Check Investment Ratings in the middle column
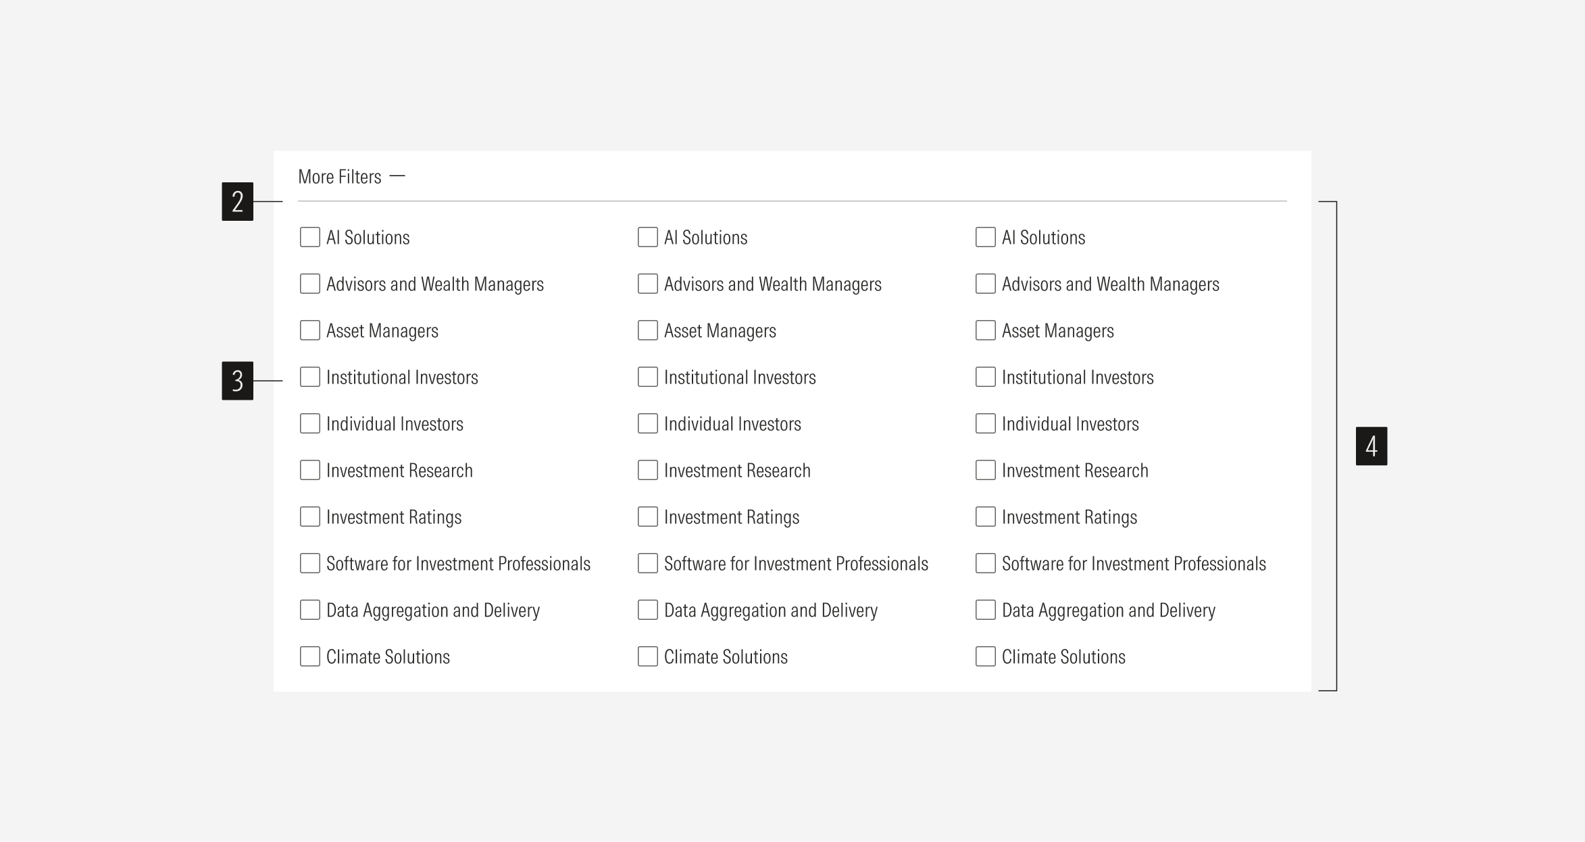The height and width of the screenshot is (842, 1585). click(648, 517)
